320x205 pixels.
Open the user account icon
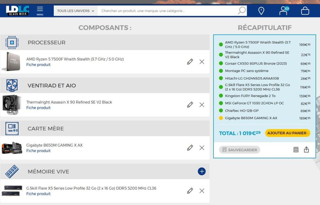pyautogui.click(x=284, y=11)
